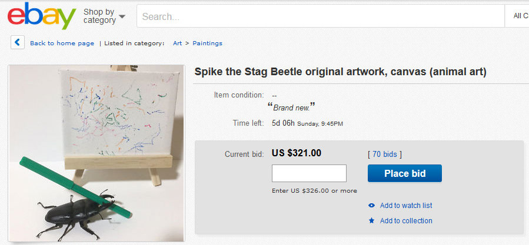Image resolution: width=529 pixels, height=245 pixels.
Task: Click the Add to watch list text
Action: point(406,206)
